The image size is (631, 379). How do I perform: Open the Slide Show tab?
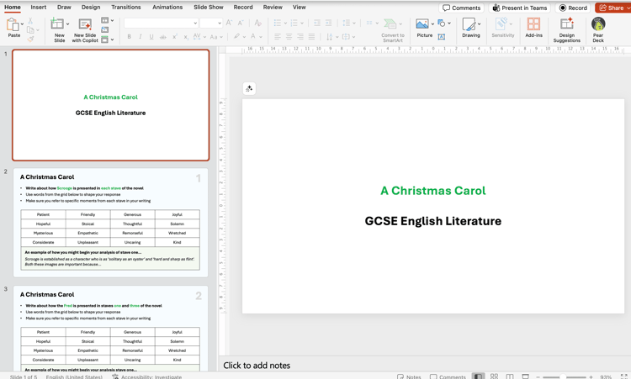pos(208,7)
